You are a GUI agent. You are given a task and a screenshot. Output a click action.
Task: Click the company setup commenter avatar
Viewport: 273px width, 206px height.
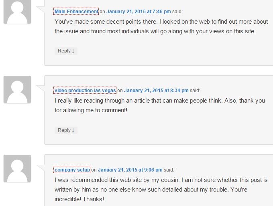click(x=17, y=168)
